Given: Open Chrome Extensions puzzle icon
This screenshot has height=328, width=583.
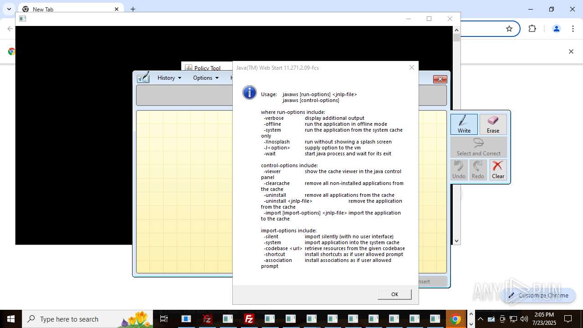Looking at the screenshot, I should coord(532,29).
